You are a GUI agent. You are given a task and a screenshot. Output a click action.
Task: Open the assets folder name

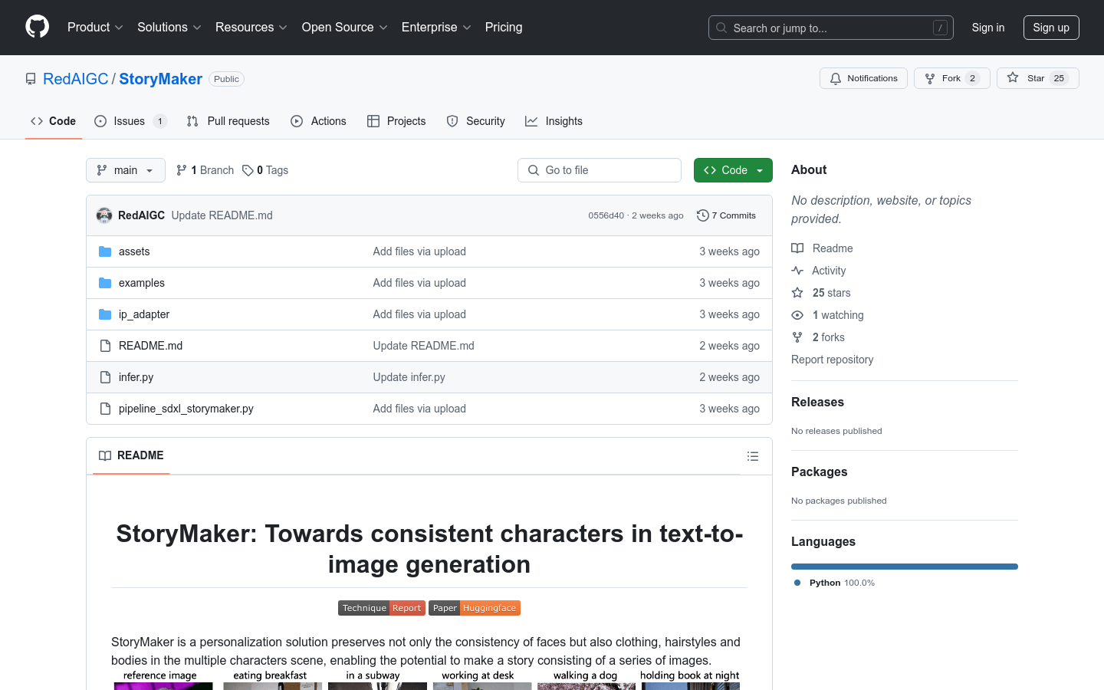[134, 251]
